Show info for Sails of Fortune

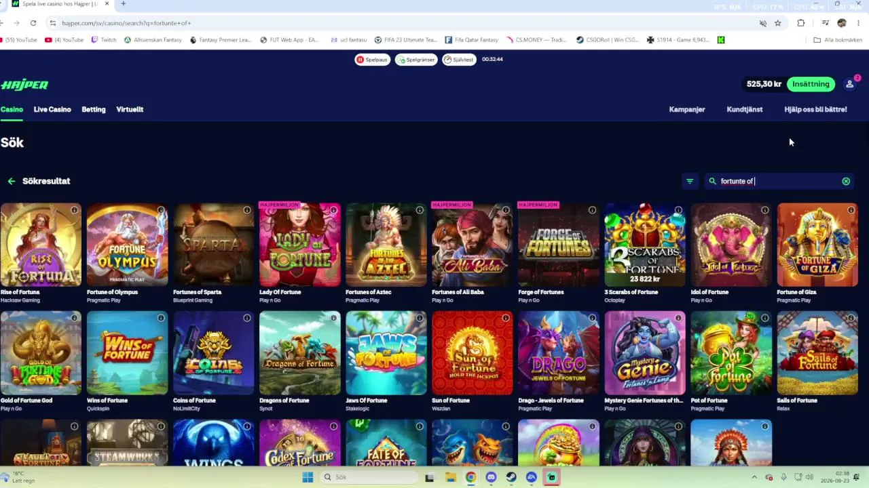[851, 318]
